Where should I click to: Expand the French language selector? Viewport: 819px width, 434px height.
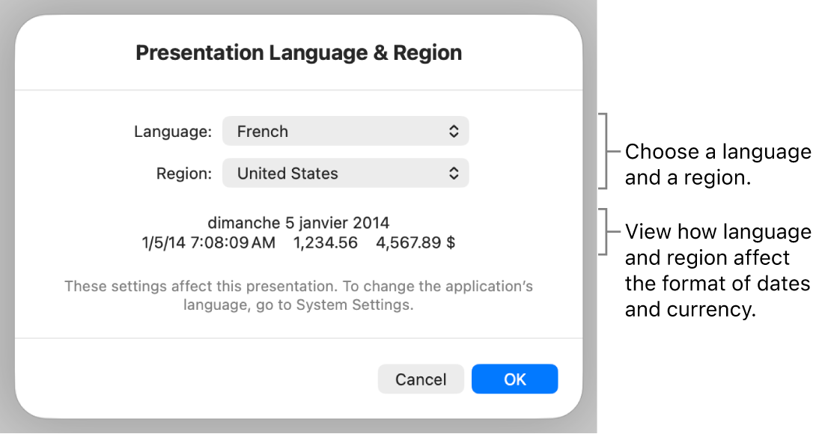coord(345,131)
